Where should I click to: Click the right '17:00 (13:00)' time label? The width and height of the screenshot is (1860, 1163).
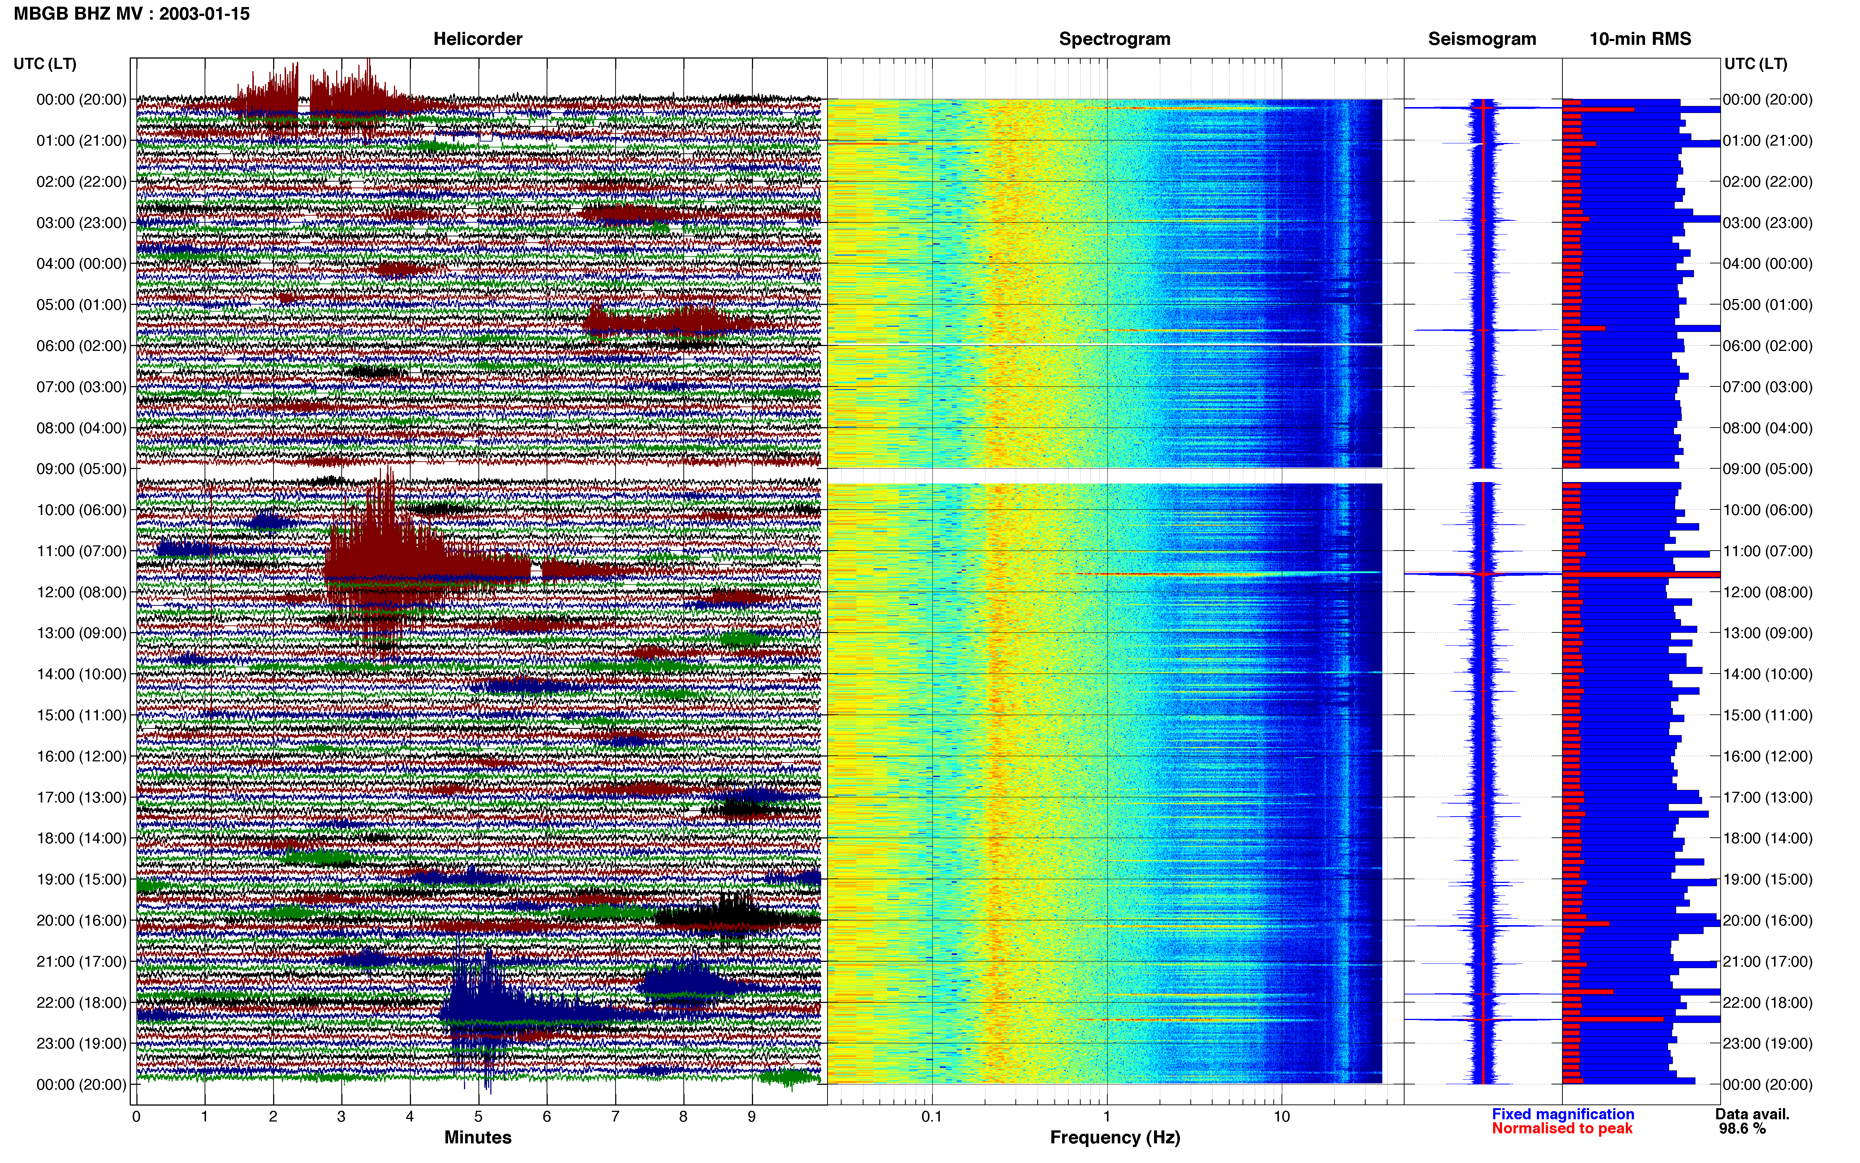point(1768,797)
